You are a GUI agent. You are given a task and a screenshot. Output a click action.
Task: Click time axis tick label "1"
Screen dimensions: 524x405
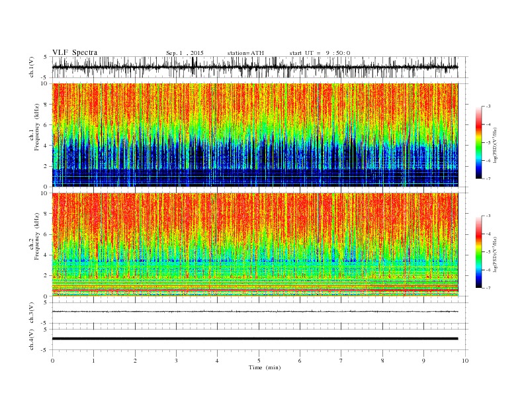click(93, 361)
